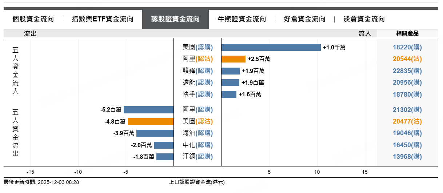Click the blue -5.2百萬 outflow bar
Image resolution: width=443 pixels, height=193 pixels.
[149, 110]
